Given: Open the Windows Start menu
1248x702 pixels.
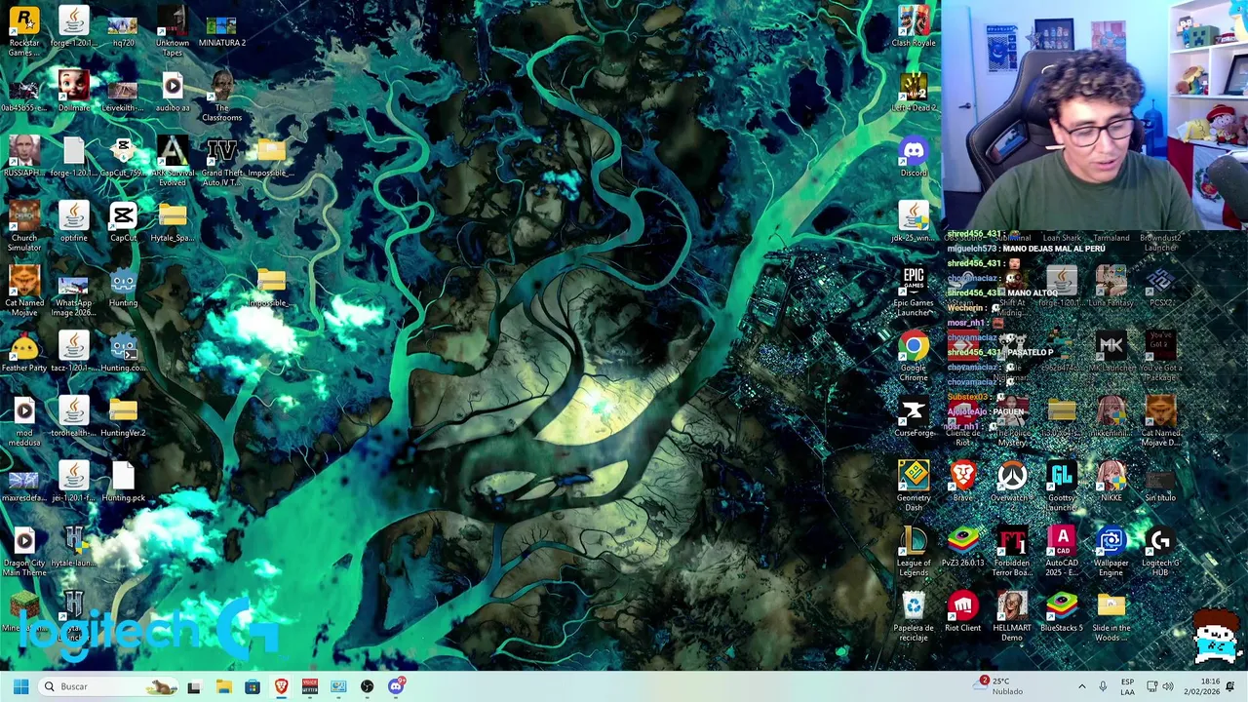Looking at the screenshot, I should pos(20,686).
